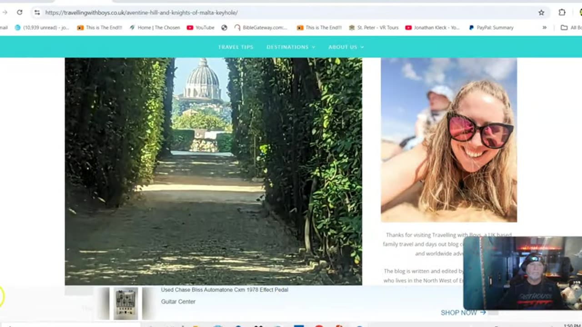The width and height of the screenshot is (582, 327).
Task: Open the Used Chase Bliss Automatone ad title
Action: tap(225, 290)
